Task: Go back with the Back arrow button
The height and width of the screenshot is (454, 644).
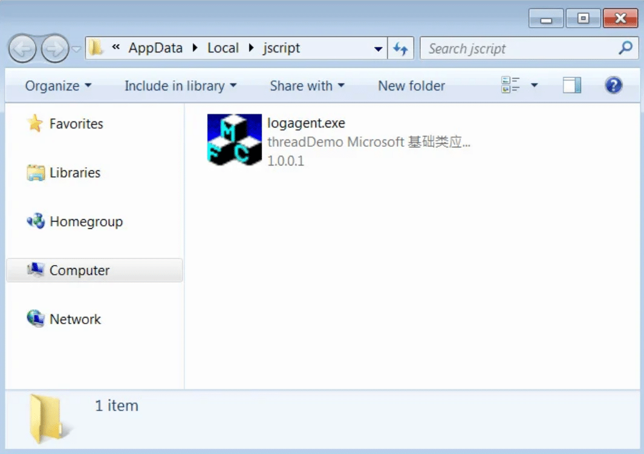Action: click(22, 49)
